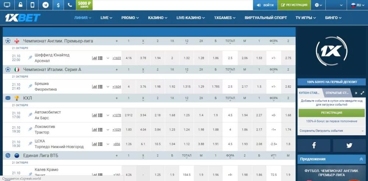The width and height of the screenshot is (368, 181).
Task: Select odds 1.98 for Фиорентина win
Action: click(x=158, y=86)
